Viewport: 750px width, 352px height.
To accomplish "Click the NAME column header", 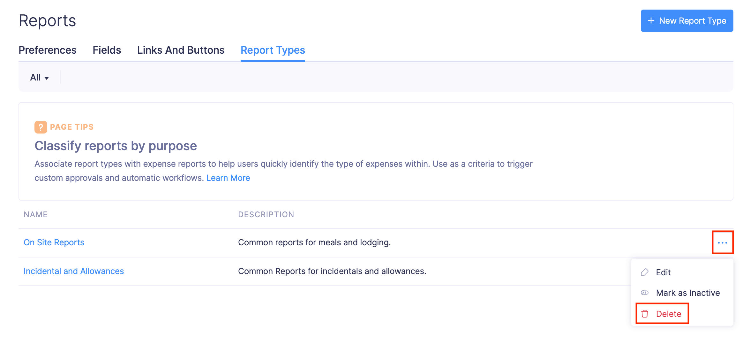I will coord(35,214).
